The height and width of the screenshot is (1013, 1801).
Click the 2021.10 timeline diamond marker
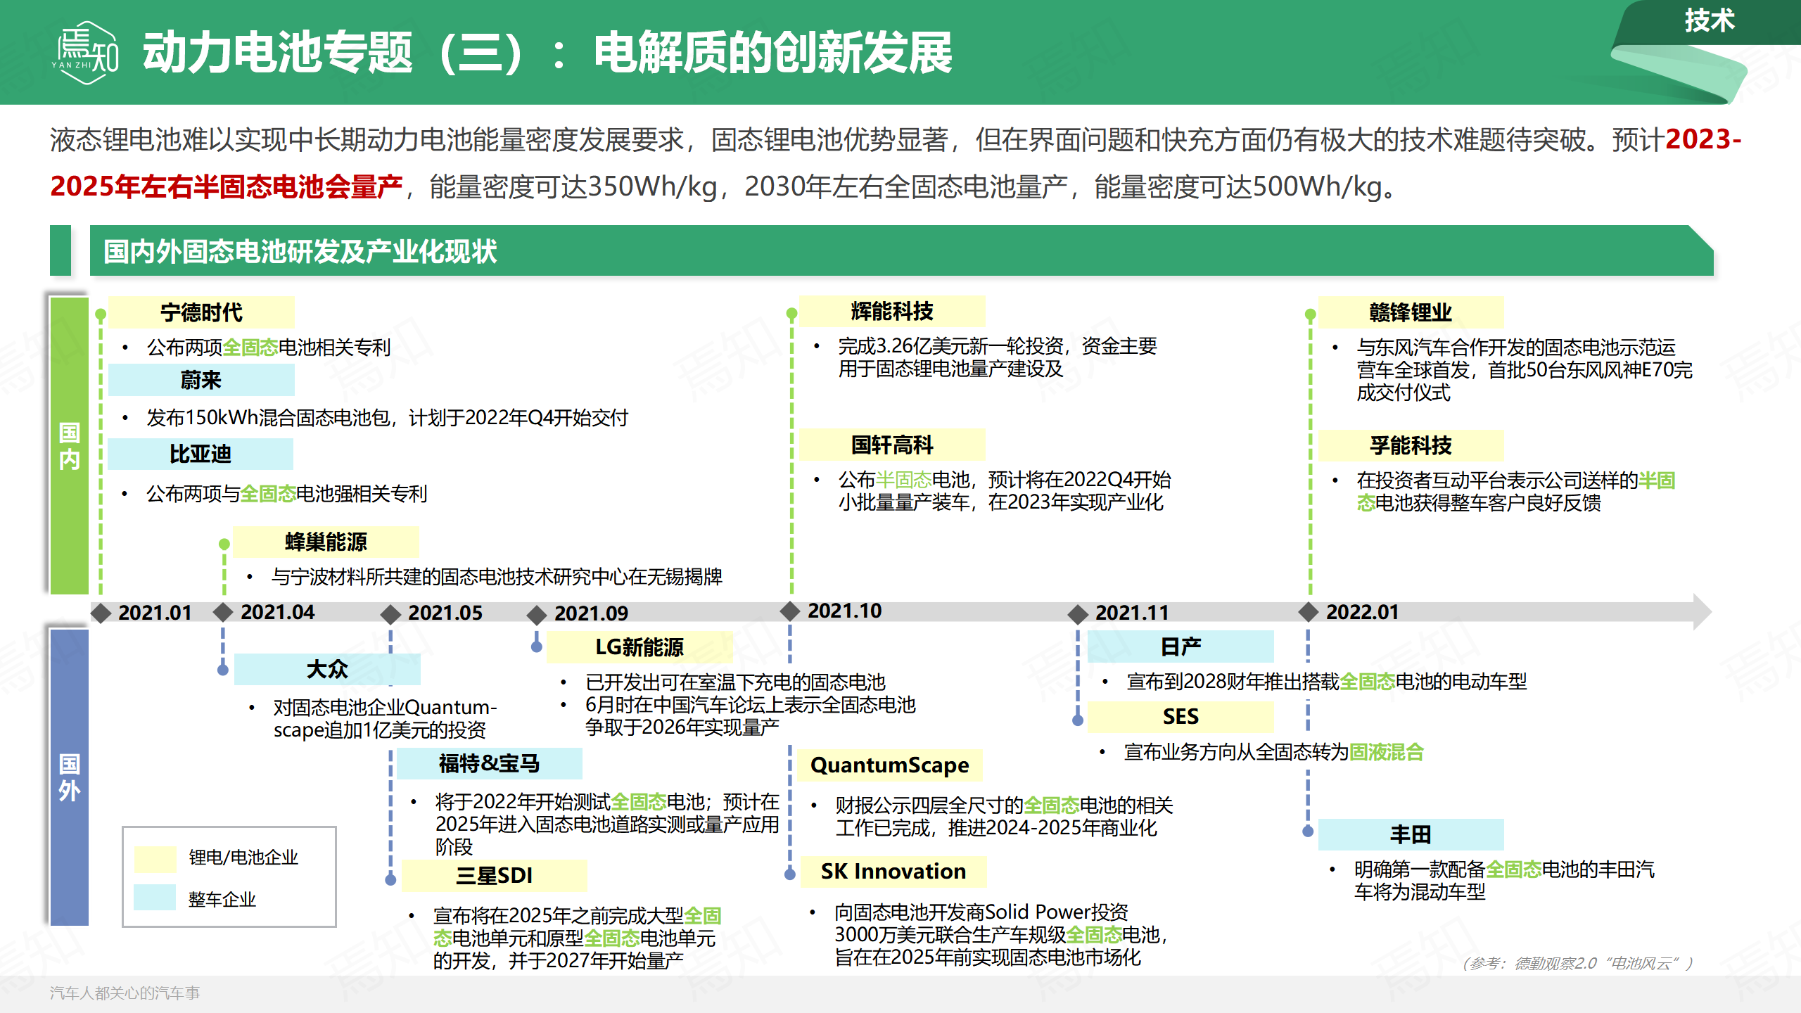coord(790,611)
